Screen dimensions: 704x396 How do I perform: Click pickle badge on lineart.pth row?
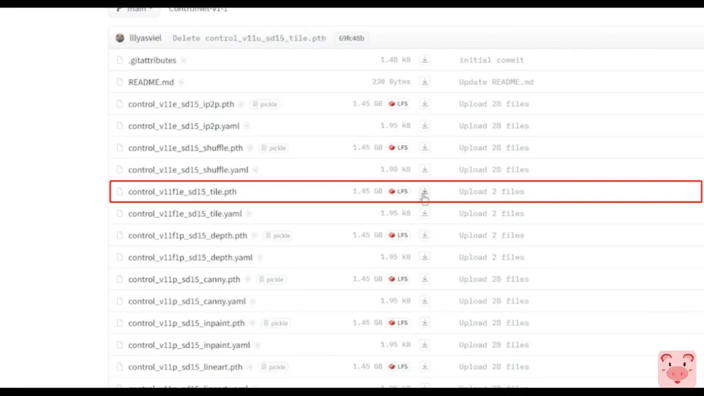coord(274,367)
